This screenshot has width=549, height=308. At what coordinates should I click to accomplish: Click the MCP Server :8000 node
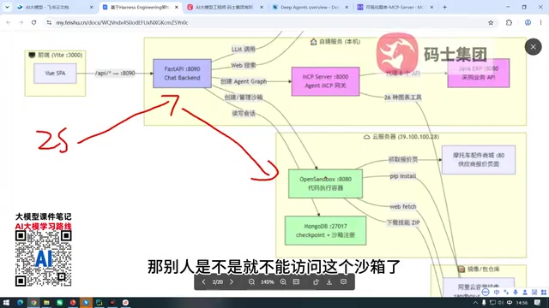pyautogui.click(x=325, y=81)
